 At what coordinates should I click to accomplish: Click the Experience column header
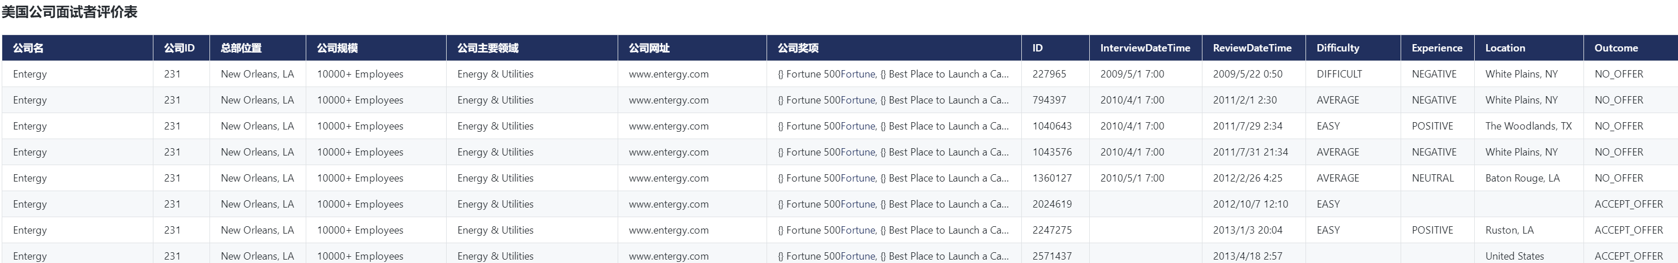coord(1436,48)
